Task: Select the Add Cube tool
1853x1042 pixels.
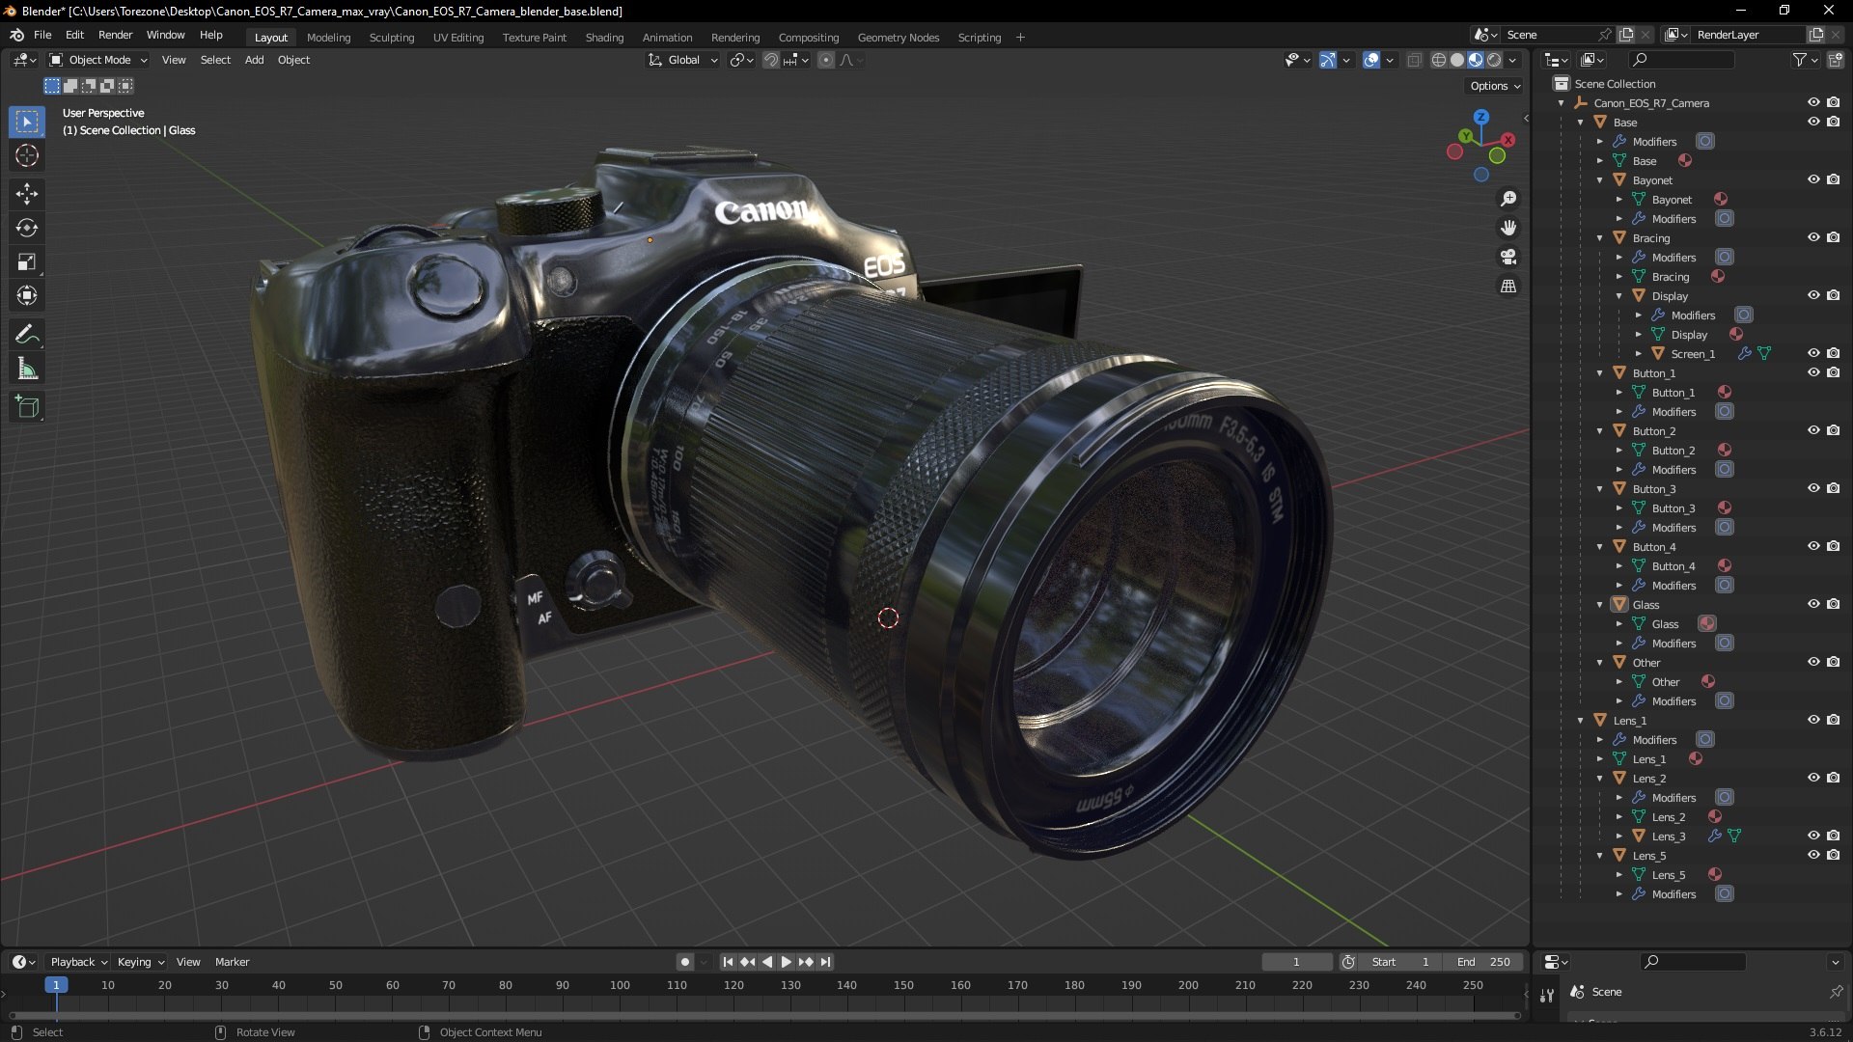Action: click(x=27, y=406)
